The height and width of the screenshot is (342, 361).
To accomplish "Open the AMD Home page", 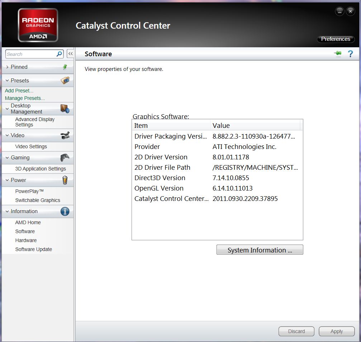I will click(28, 222).
